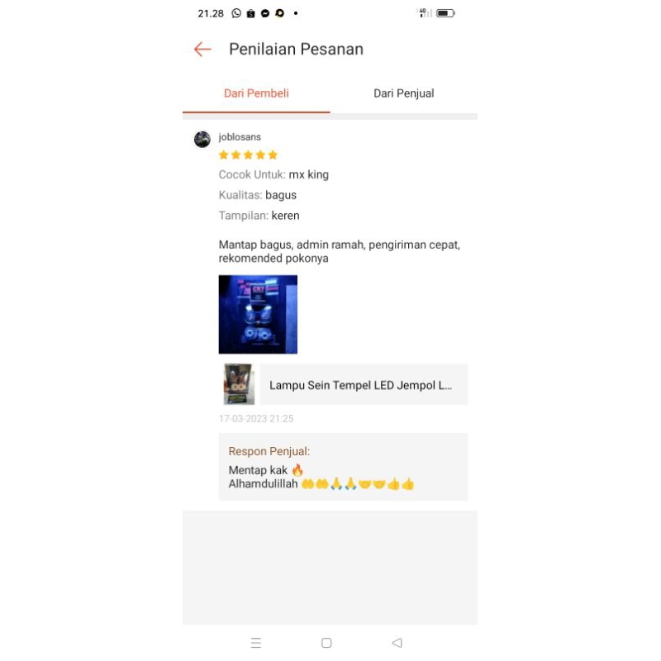Screen dimensions: 661x661
Task: Tap the Android back triangle button
Action: (x=397, y=643)
